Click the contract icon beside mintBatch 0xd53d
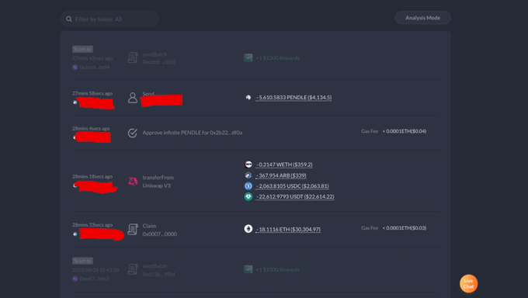The image size is (528, 298). tap(133, 269)
